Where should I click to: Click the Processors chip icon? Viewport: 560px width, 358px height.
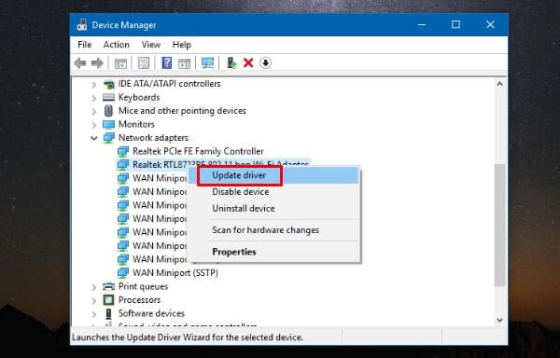pos(108,300)
